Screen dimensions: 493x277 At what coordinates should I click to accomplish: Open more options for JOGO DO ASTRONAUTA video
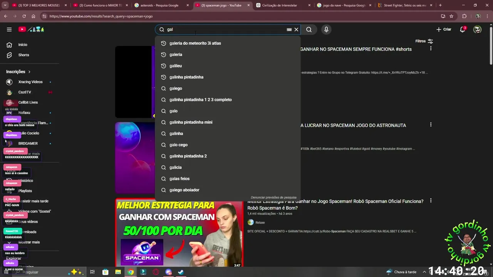coord(431,125)
